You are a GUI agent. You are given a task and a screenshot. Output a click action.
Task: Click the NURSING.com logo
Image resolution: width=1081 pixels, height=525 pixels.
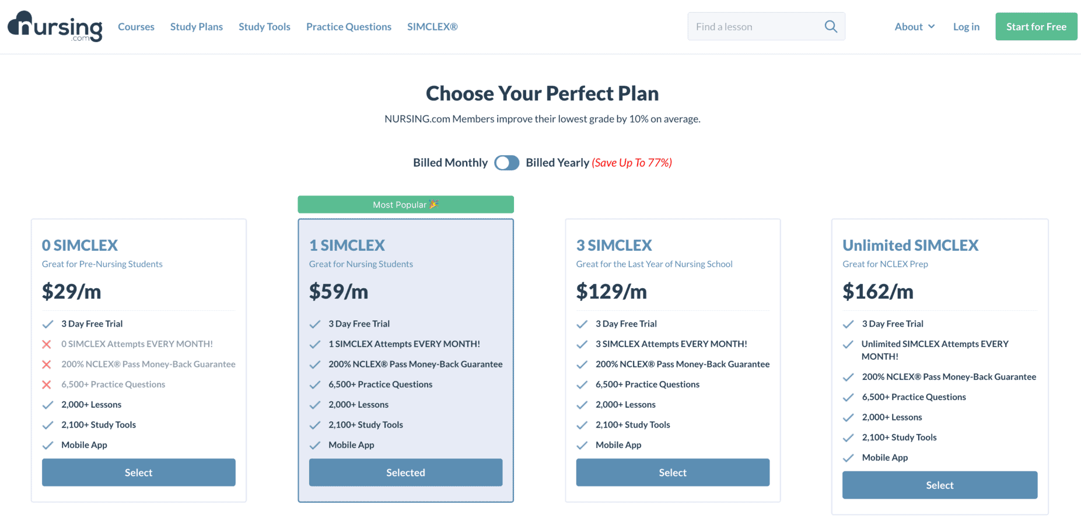pos(55,26)
